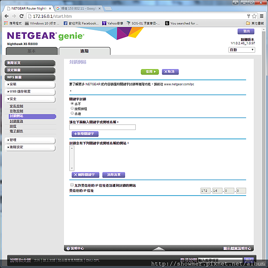Screen dimensions: 268x268
Task: Open the e-mail sidebar link
Action: 17,131
